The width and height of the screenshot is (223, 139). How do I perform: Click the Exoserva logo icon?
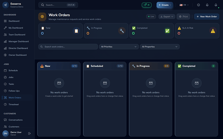click(x=5, y=5)
